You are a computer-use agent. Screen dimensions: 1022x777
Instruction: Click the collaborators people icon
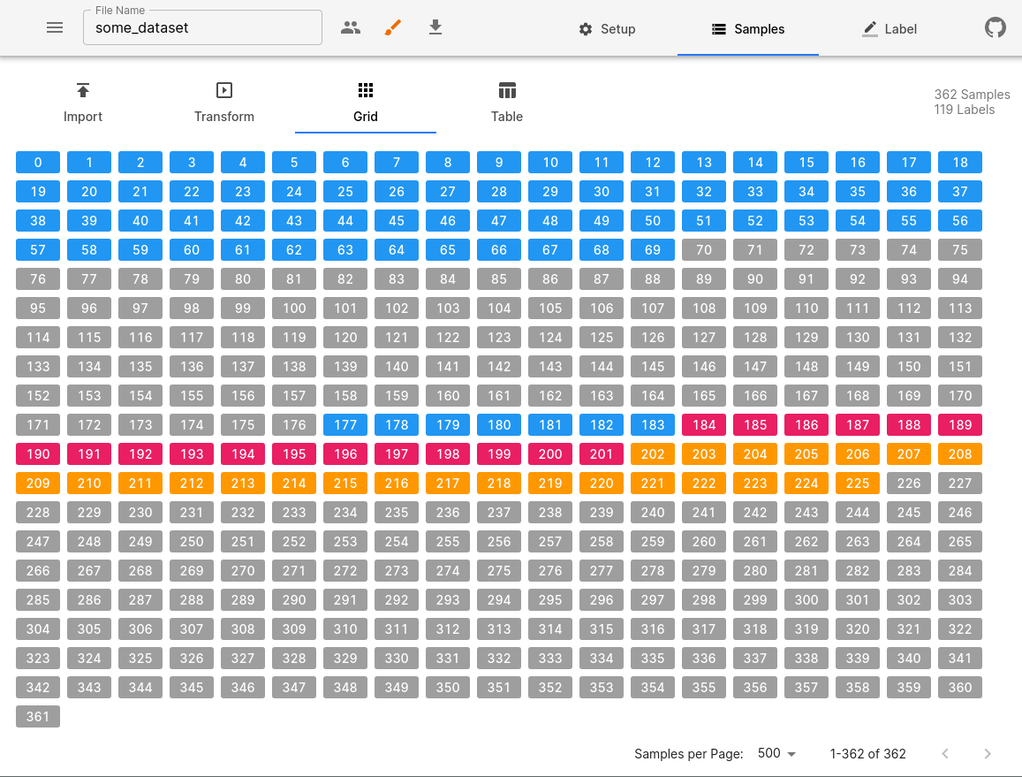[x=351, y=27]
